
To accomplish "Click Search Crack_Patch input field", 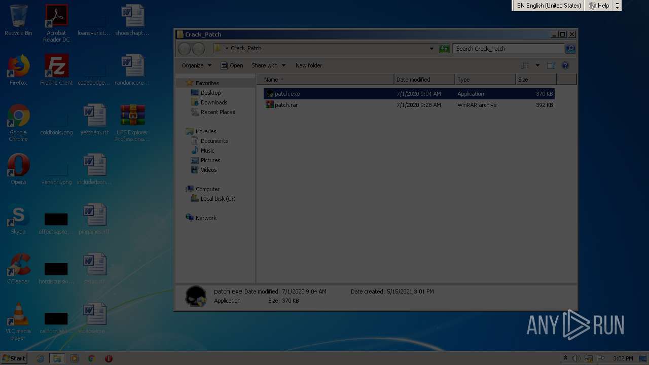I will pos(509,49).
